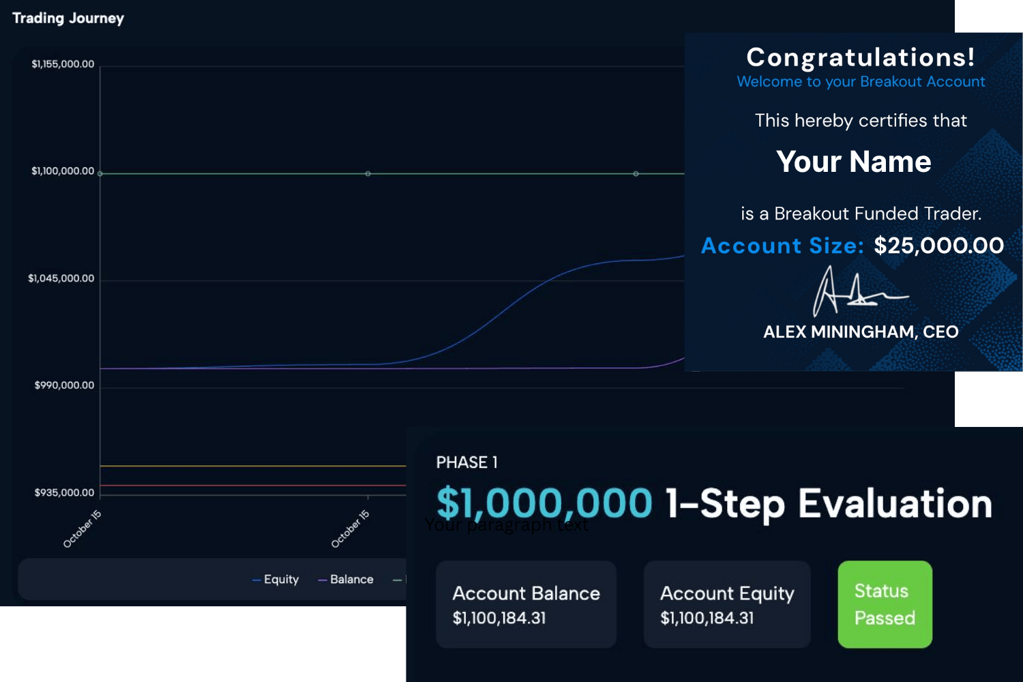Click the leftmost data point on the green line
Screen dimensions: 1023x682
[100, 174]
